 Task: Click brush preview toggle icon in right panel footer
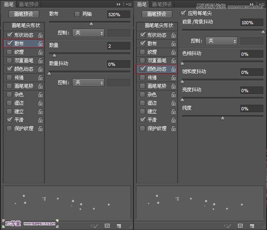point(227,226)
